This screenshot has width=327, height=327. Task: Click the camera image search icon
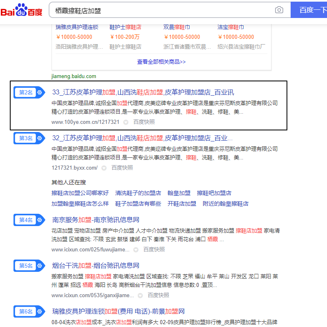(x=279, y=10)
